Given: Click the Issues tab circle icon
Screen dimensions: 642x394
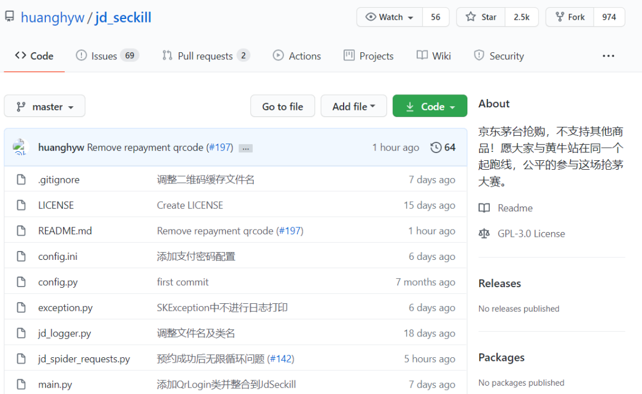Looking at the screenshot, I should (x=81, y=55).
